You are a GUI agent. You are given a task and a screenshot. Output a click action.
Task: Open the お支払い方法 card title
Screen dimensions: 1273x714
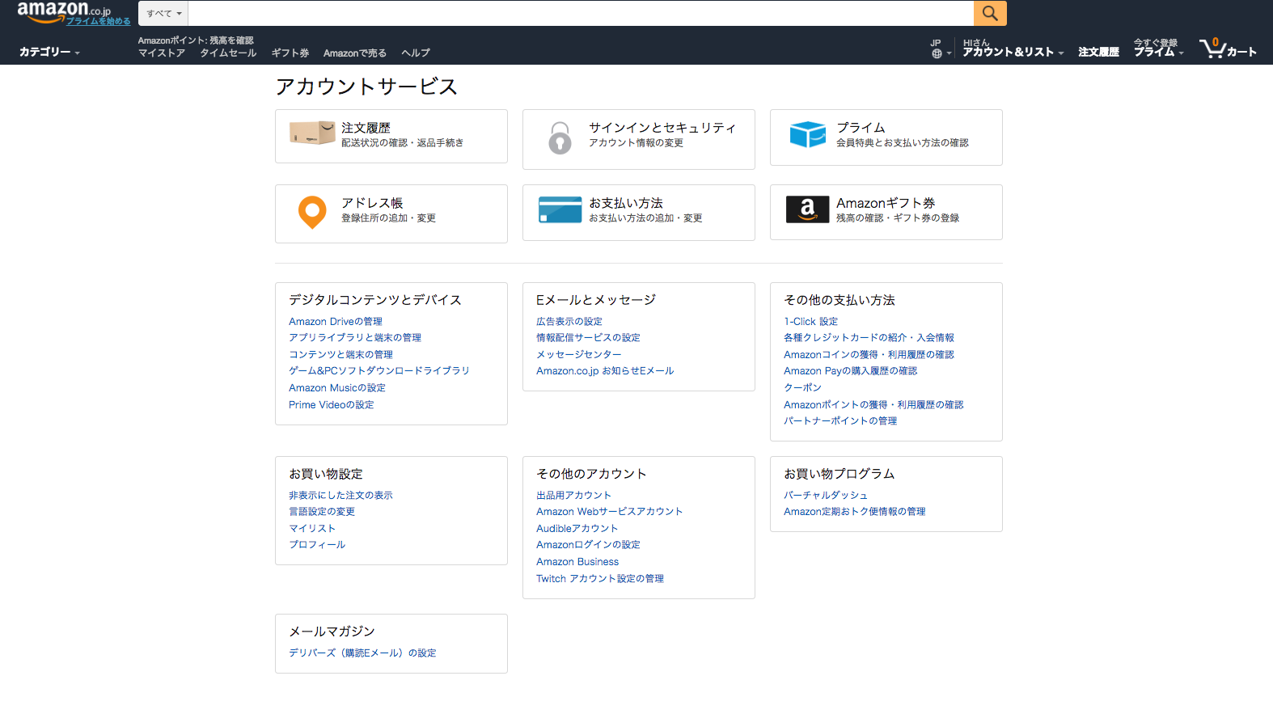[626, 203]
